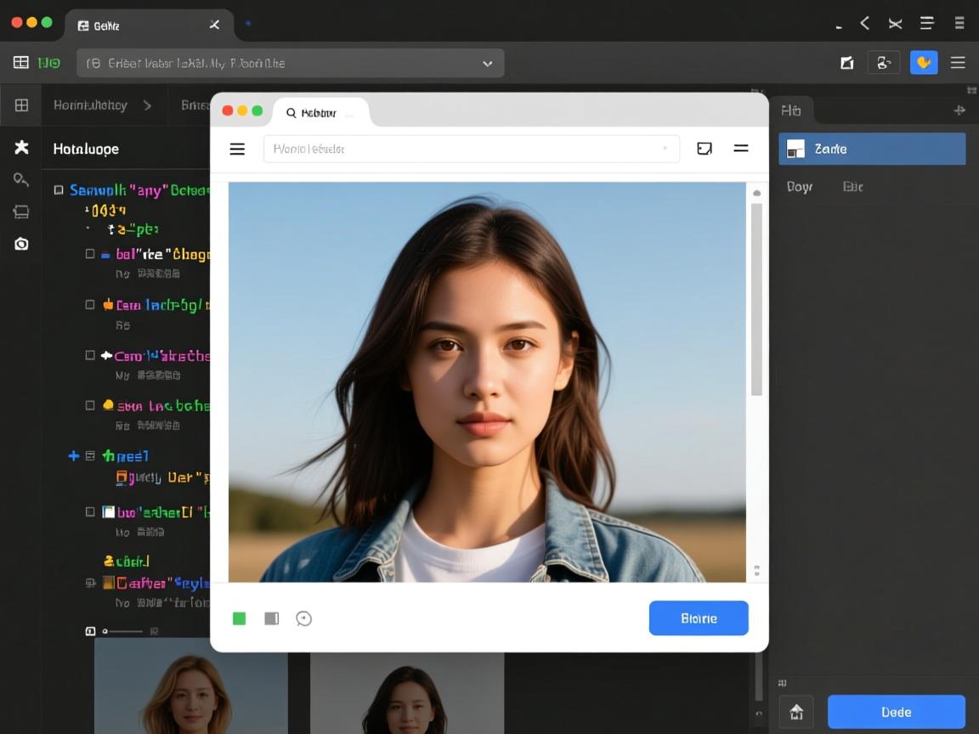Switch to the Doy tab in right panel
The image size is (979, 734).
[799, 187]
